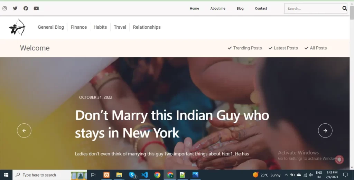Select the All Posts filter
This screenshot has width=354, height=180.
(316, 48)
